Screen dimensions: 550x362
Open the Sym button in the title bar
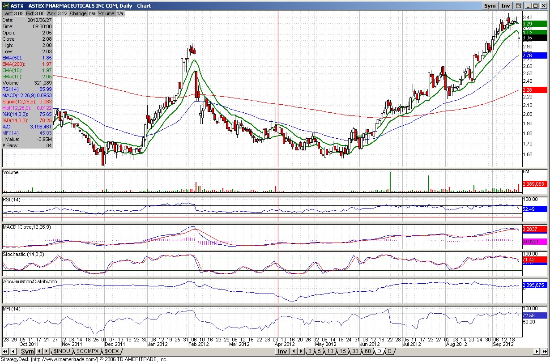pos(490,6)
